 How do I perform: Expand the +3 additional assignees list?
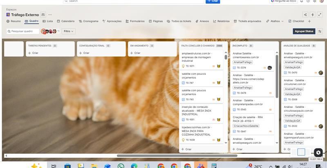pyautogui.click(x=58, y=31)
